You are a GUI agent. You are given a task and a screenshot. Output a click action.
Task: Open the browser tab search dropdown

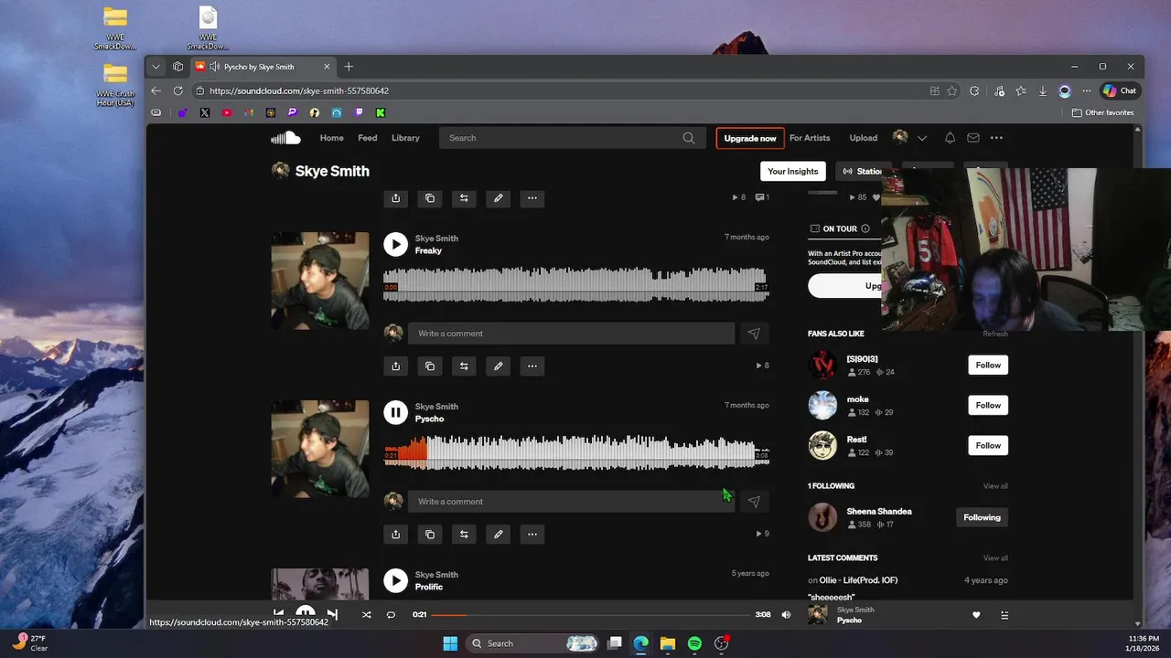pos(156,67)
